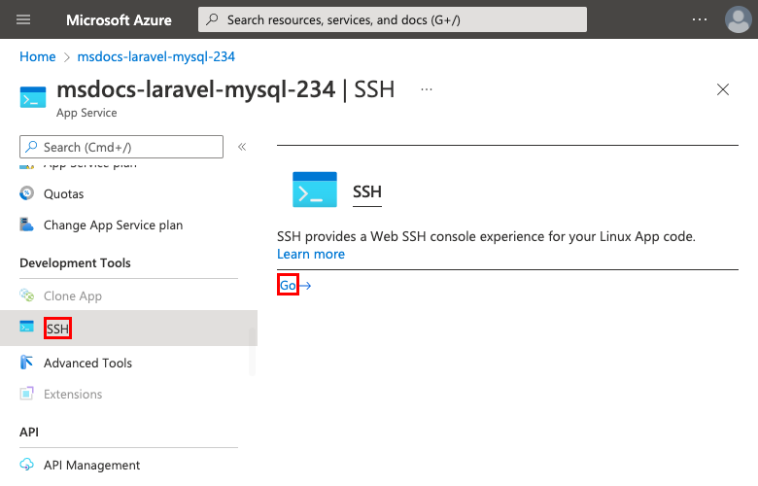758x486 pixels.
Task: Click the top search resources box
Action: (393, 19)
